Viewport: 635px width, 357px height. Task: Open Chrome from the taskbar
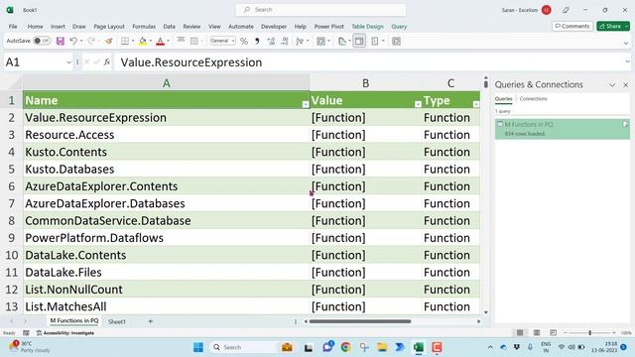pos(345,347)
